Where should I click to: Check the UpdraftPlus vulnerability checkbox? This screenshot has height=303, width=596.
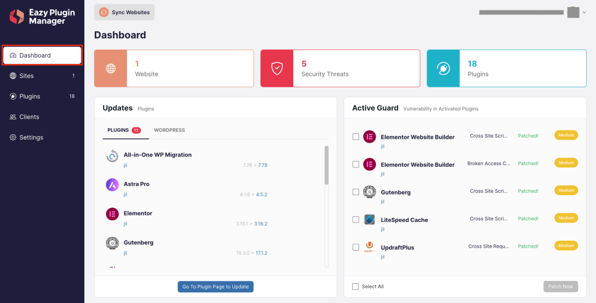(x=356, y=247)
